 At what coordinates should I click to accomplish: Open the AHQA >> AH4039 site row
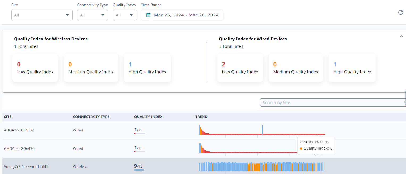[19, 130]
